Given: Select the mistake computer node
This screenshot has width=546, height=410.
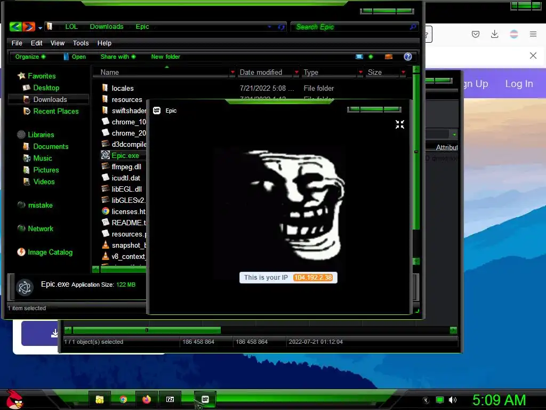Looking at the screenshot, I should [x=40, y=205].
